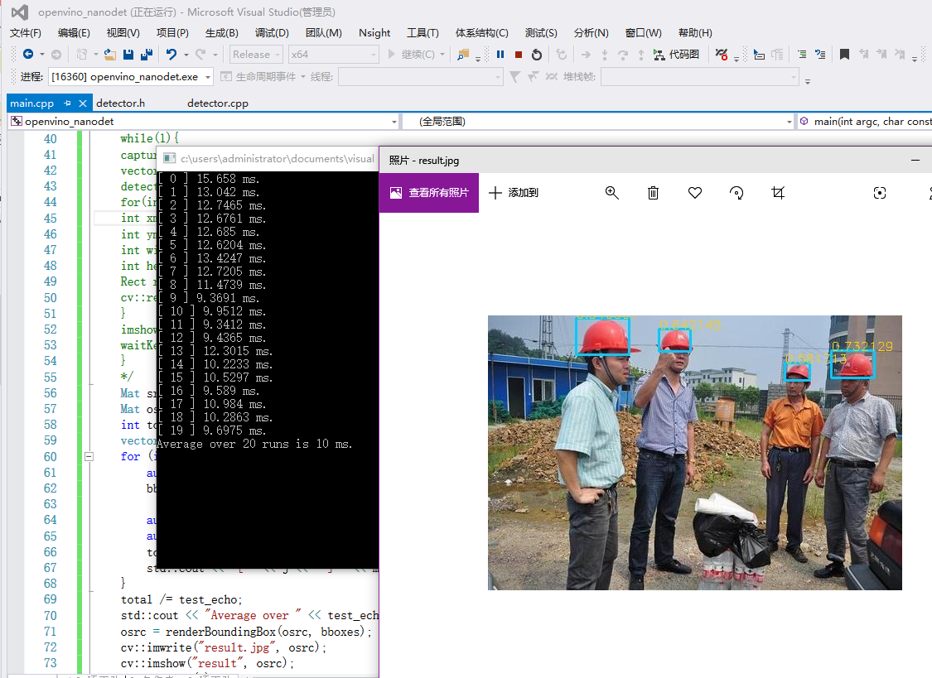932x678 pixels.
Task: Delete the photo using trash icon
Action: pos(653,193)
